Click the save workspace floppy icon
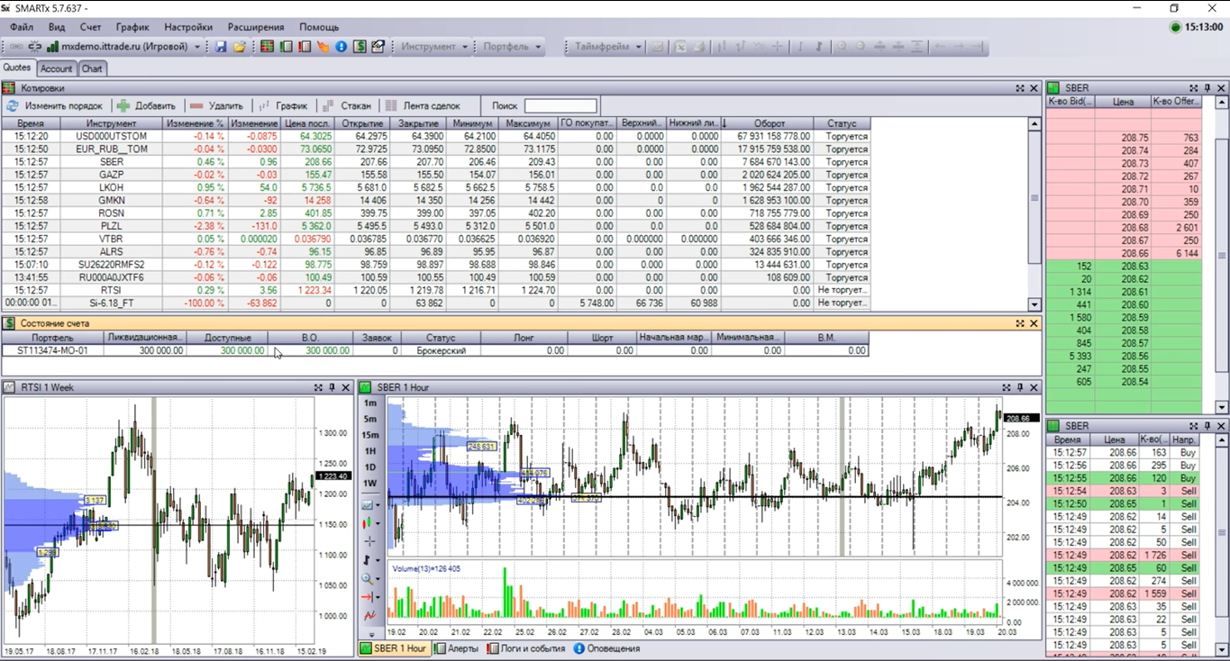1230x661 pixels. point(221,46)
